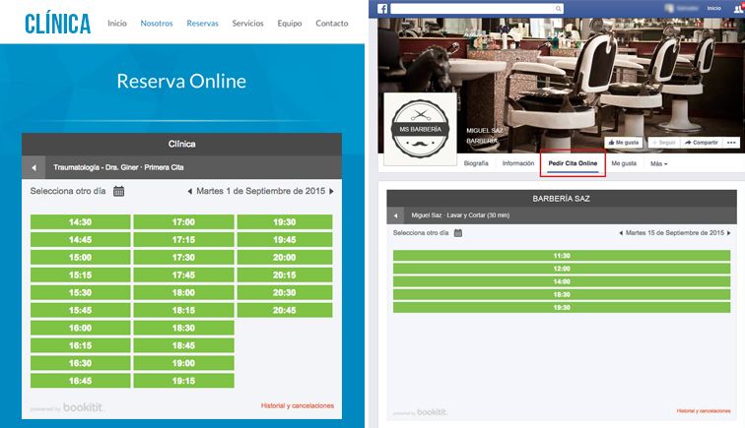
Task: Open calendar icon in Barbería Saz widget
Action: coord(458,233)
